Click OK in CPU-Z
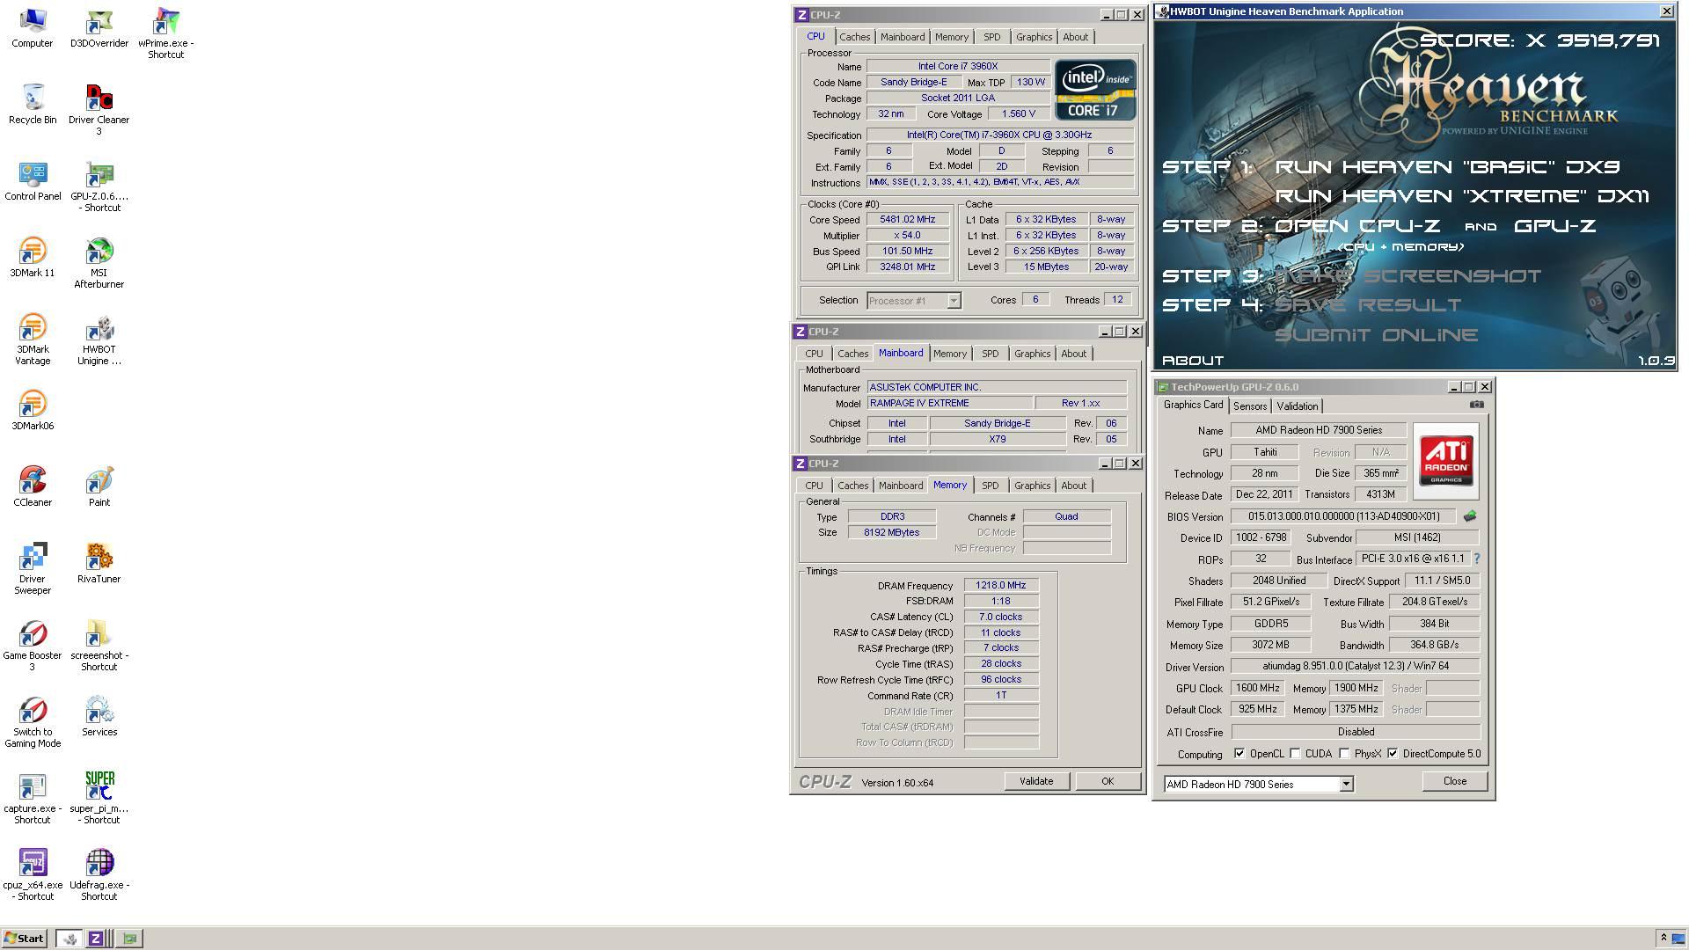This screenshot has width=1689, height=950. [x=1108, y=781]
